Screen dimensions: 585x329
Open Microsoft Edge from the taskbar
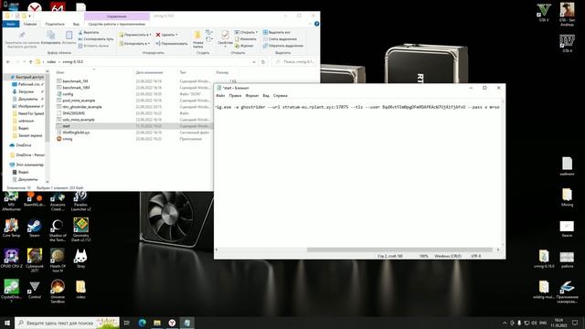[x=143, y=323]
